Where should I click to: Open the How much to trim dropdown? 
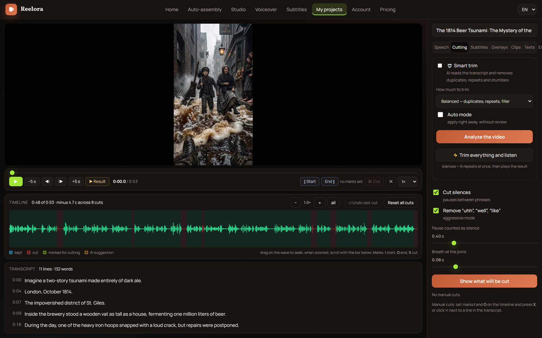pyautogui.click(x=484, y=101)
